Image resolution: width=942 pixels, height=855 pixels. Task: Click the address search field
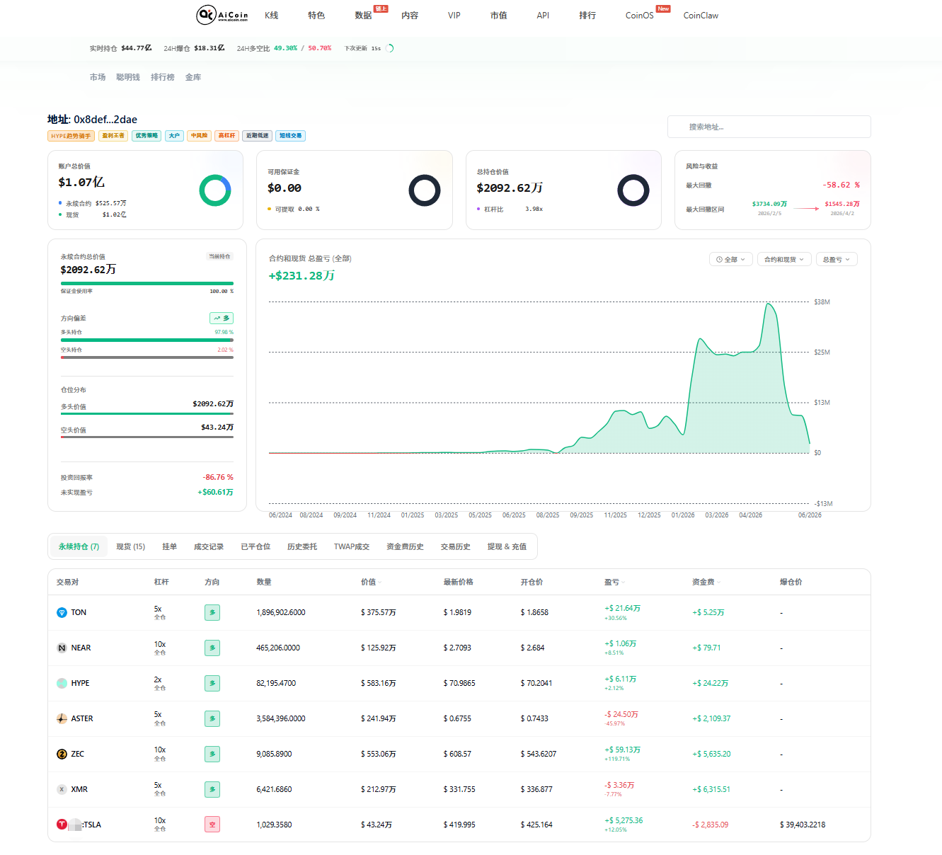[769, 127]
